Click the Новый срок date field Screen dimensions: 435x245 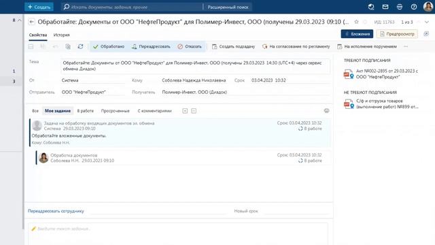click(296, 211)
